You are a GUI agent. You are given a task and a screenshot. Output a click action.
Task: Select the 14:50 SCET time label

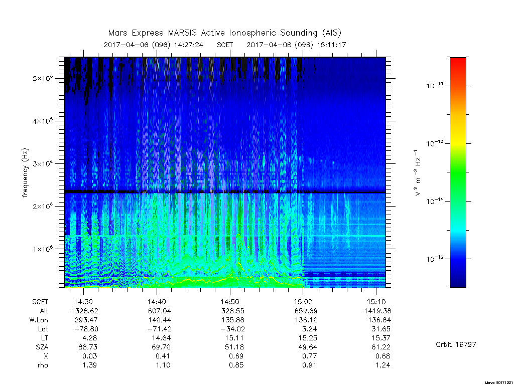click(230, 302)
